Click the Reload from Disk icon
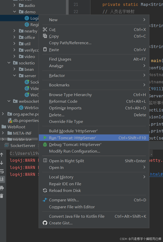This screenshot has height=242, width=163. tap(45, 190)
